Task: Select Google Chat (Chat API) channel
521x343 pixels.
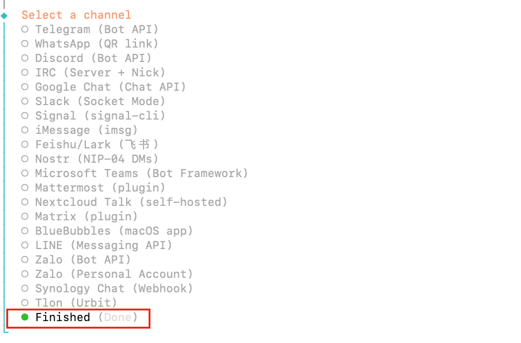Action: coord(110,87)
